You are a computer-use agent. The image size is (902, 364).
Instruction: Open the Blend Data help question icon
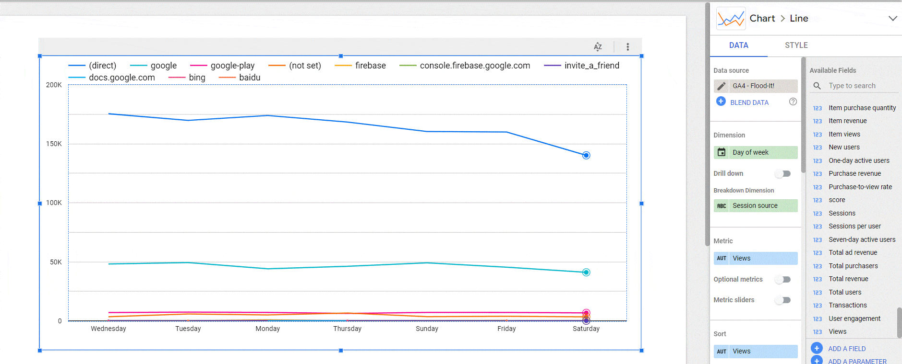point(793,102)
